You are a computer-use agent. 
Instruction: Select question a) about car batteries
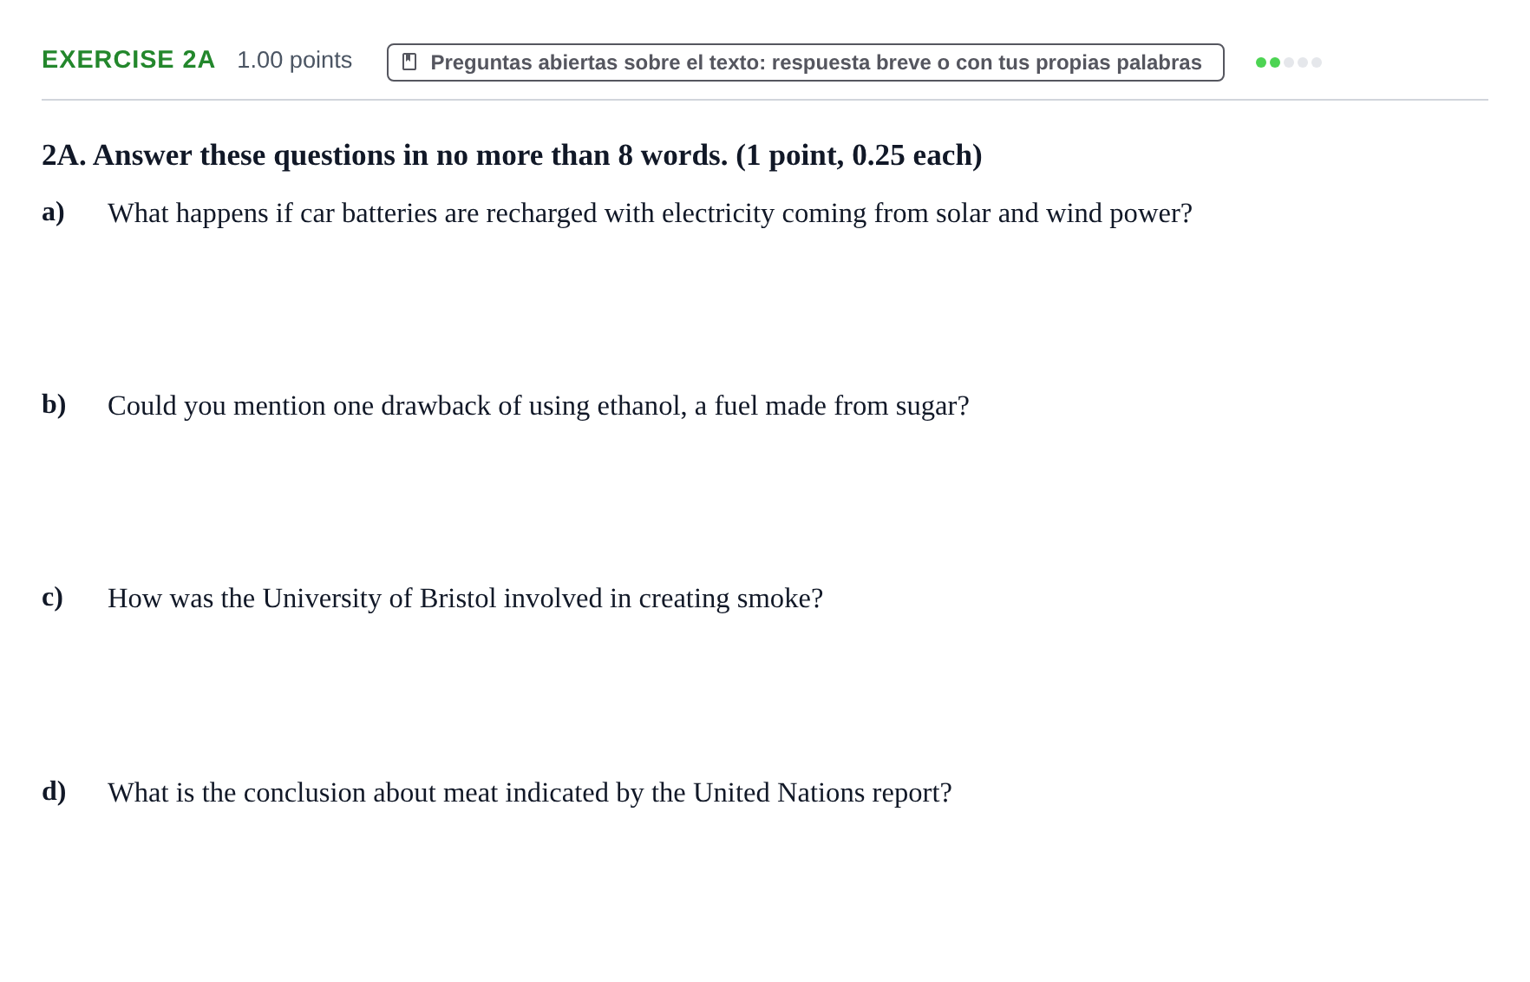(650, 213)
